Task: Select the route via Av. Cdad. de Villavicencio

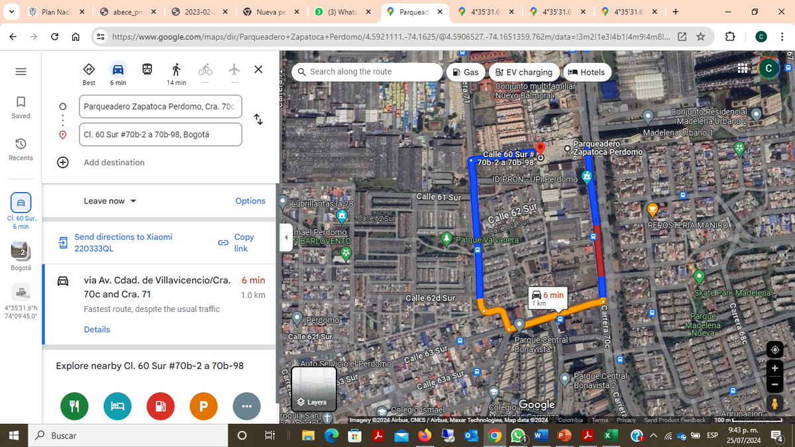Action: [x=160, y=305]
